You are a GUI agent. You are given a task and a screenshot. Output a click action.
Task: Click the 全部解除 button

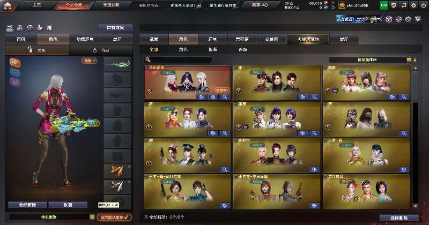pyautogui.click(x=28, y=205)
